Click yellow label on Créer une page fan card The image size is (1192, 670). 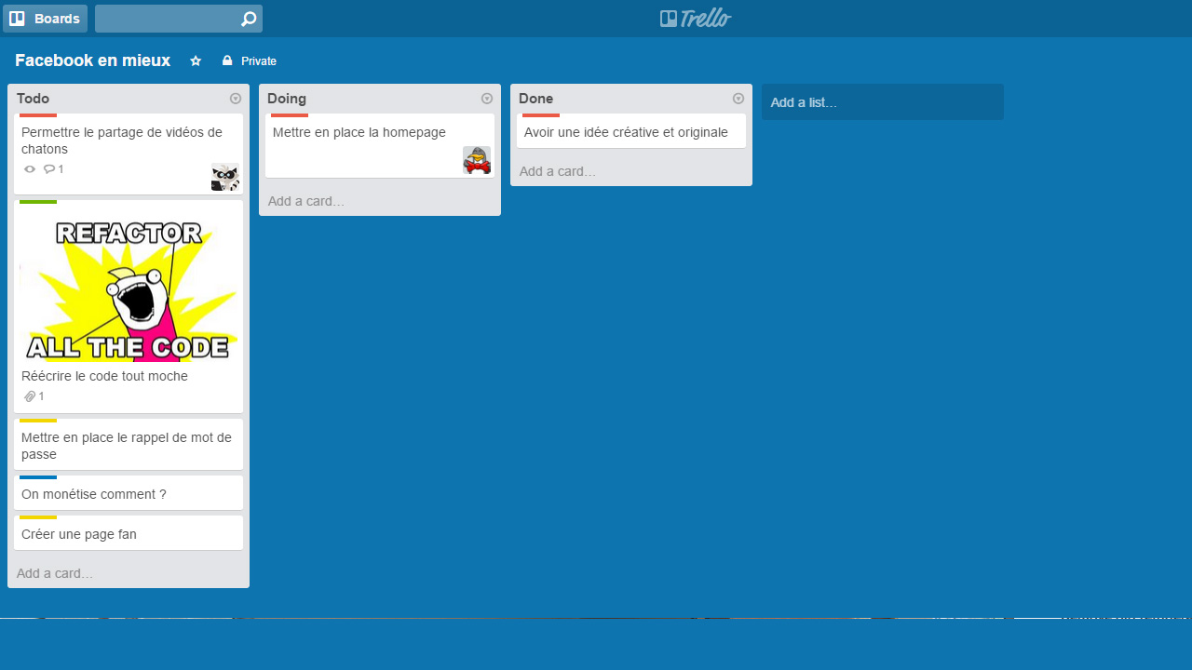38,517
